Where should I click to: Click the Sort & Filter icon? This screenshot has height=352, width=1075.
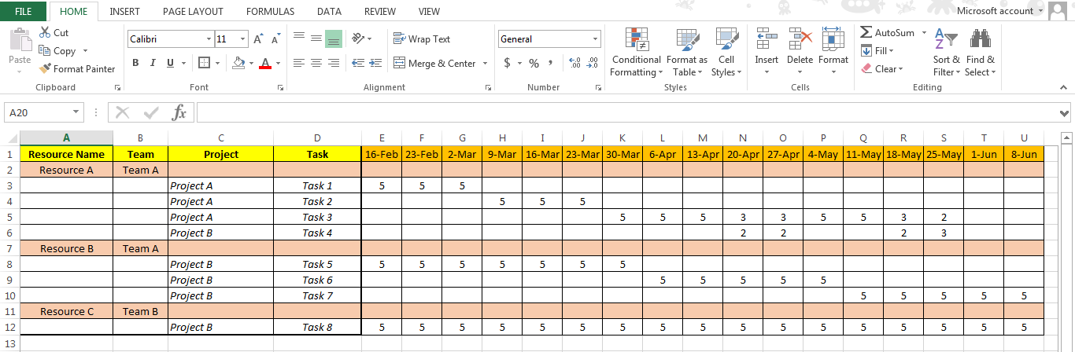(945, 40)
